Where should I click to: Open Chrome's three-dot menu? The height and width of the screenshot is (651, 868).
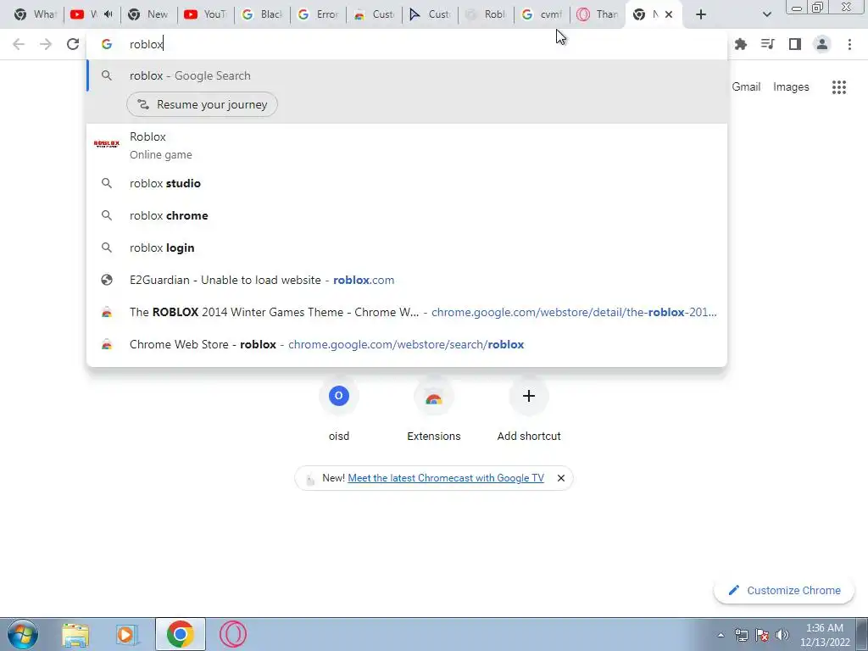click(849, 44)
